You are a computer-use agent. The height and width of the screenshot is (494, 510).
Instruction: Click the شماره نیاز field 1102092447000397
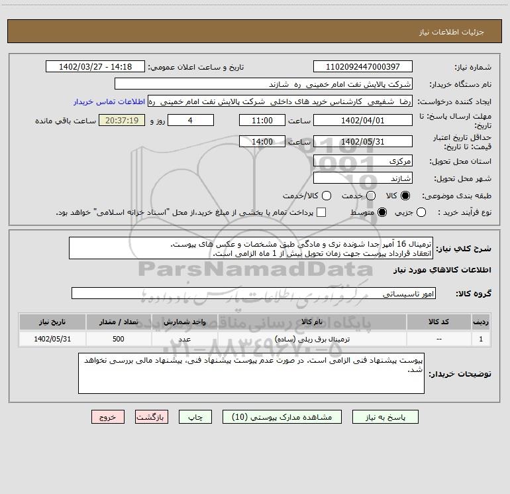click(363, 66)
